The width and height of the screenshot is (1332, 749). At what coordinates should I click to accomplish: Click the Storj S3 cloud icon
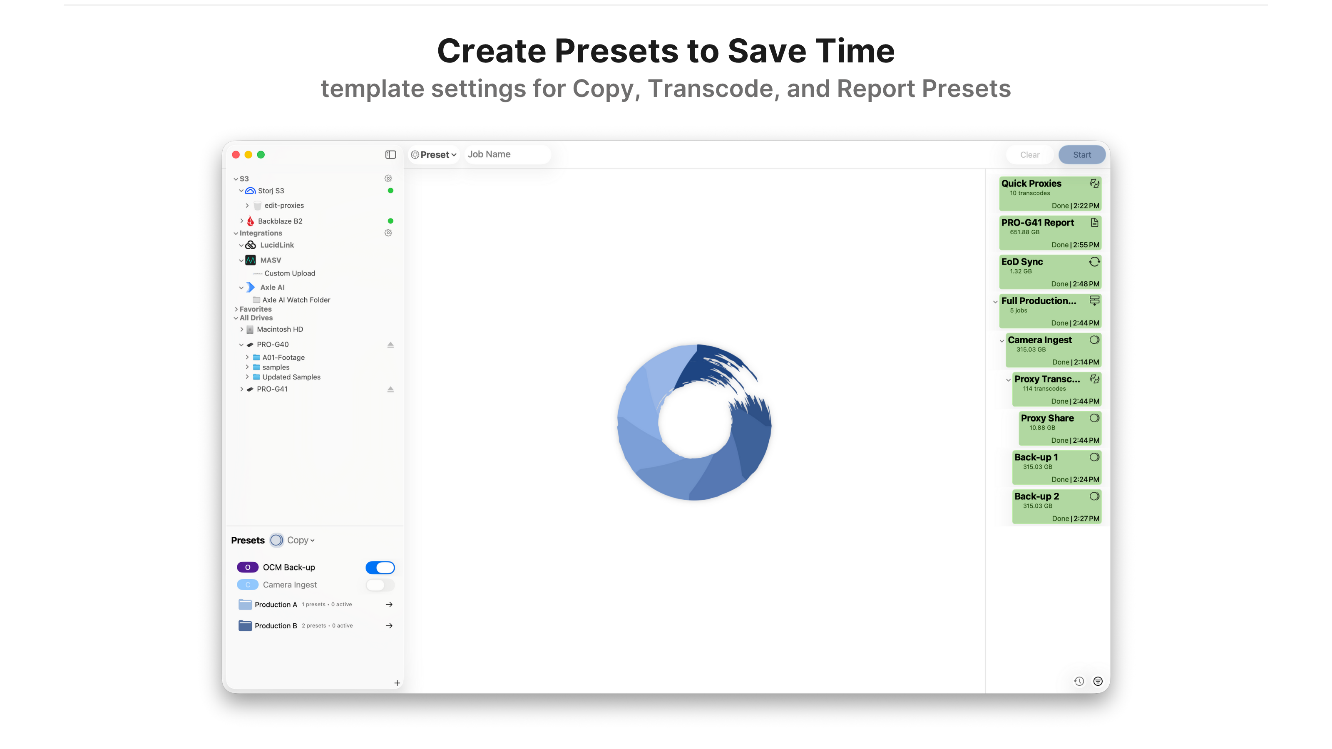(x=251, y=191)
